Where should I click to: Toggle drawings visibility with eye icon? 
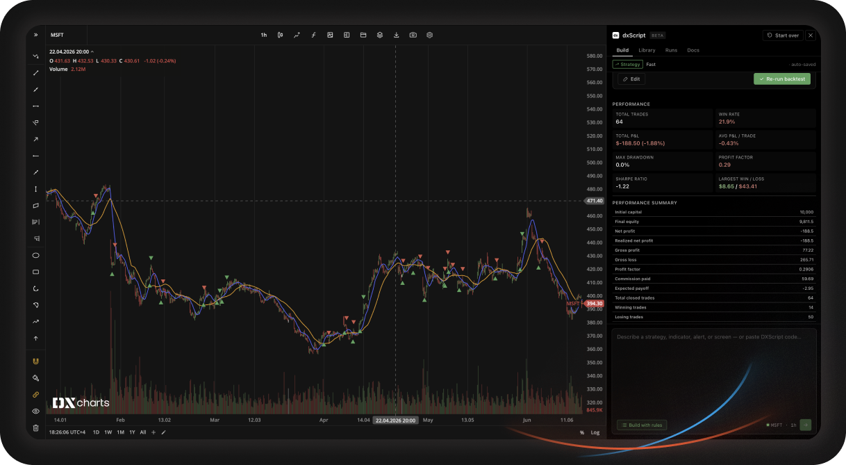35,411
